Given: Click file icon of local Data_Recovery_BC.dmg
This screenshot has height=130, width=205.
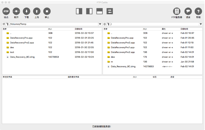Looking at the screenshot, I should coord(8,57).
